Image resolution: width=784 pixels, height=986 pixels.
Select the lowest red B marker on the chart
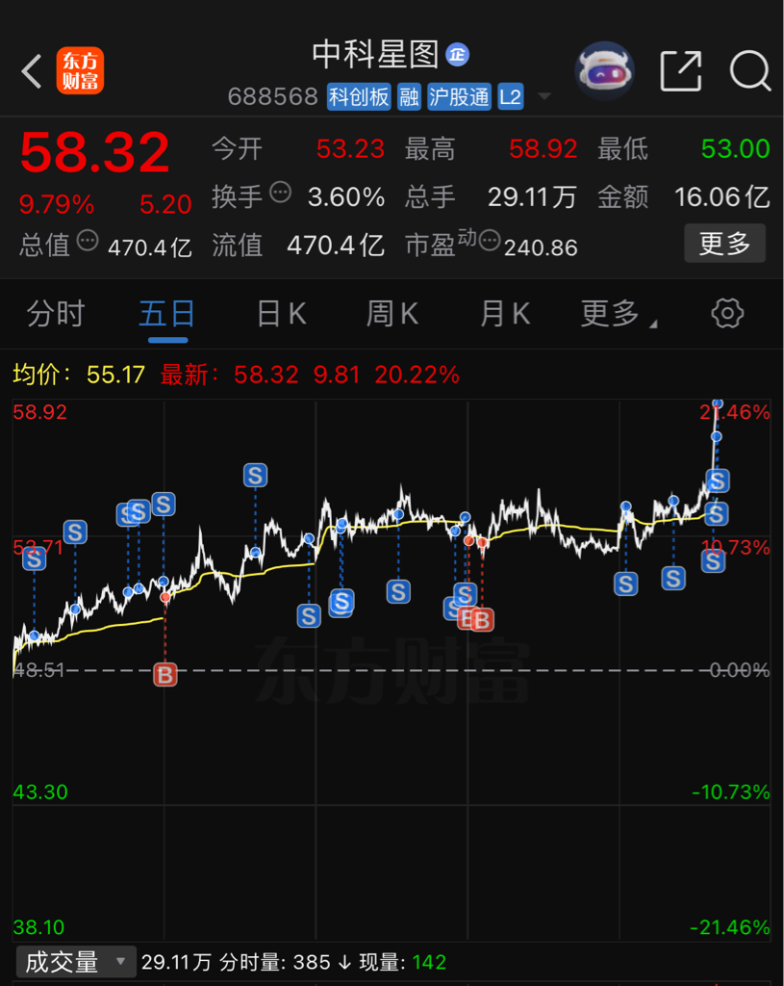pos(165,675)
